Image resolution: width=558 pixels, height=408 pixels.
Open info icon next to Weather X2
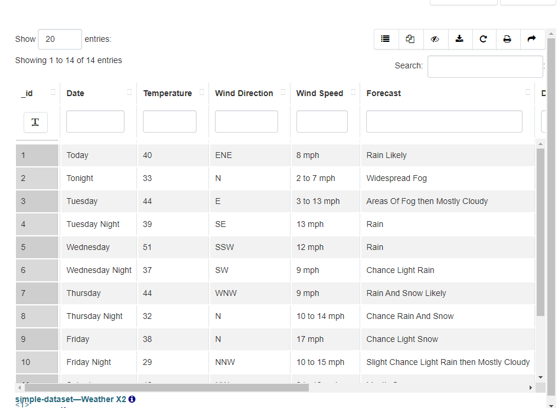click(x=132, y=399)
